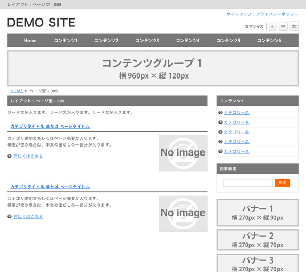Click the HOME breadcrumb link

click(17, 91)
